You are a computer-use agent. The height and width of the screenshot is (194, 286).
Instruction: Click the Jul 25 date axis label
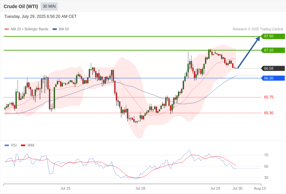click(66, 188)
